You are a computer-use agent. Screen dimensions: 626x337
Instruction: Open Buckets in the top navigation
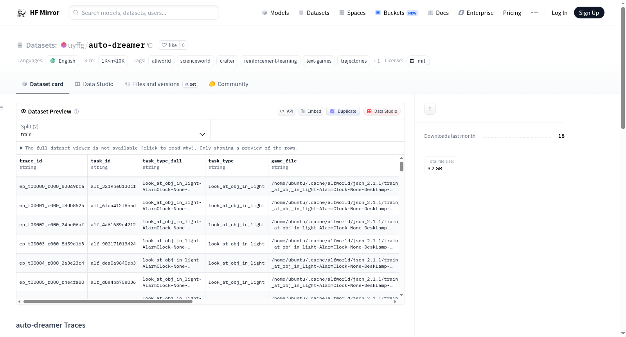(x=396, y=13)
